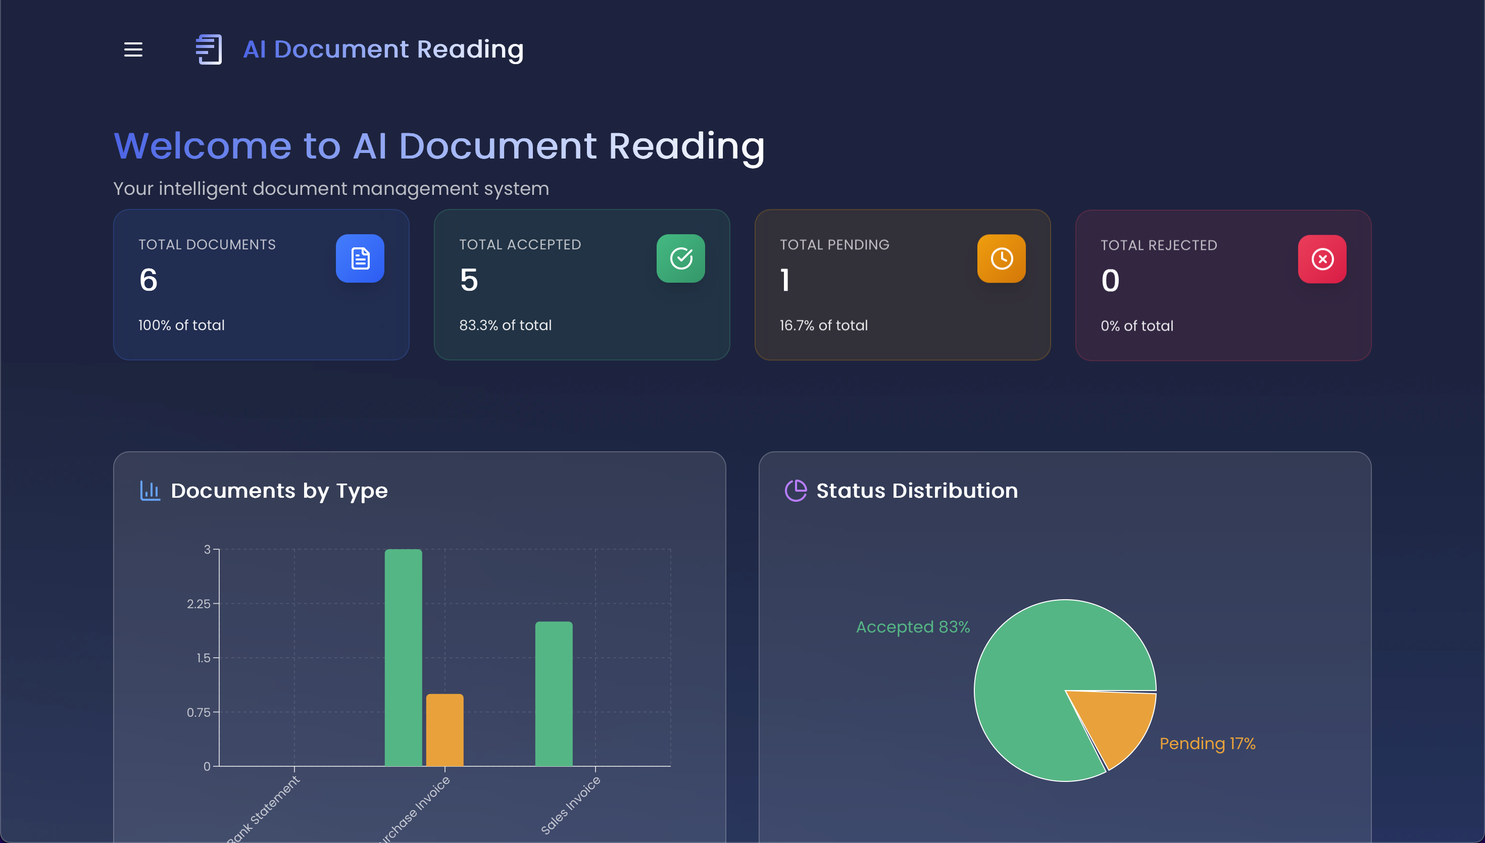Viewport: 1485px width, 843px height.
Task: Click the Pending 17% chart label
Action: pos(1207,744)
